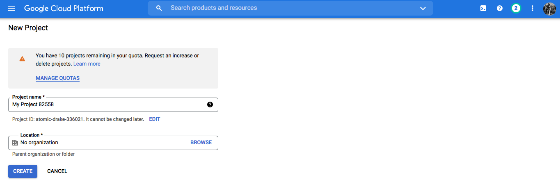Select the Location No organization field
The image size is (560, 182).
pyautogui.click(x=113, y=143)
